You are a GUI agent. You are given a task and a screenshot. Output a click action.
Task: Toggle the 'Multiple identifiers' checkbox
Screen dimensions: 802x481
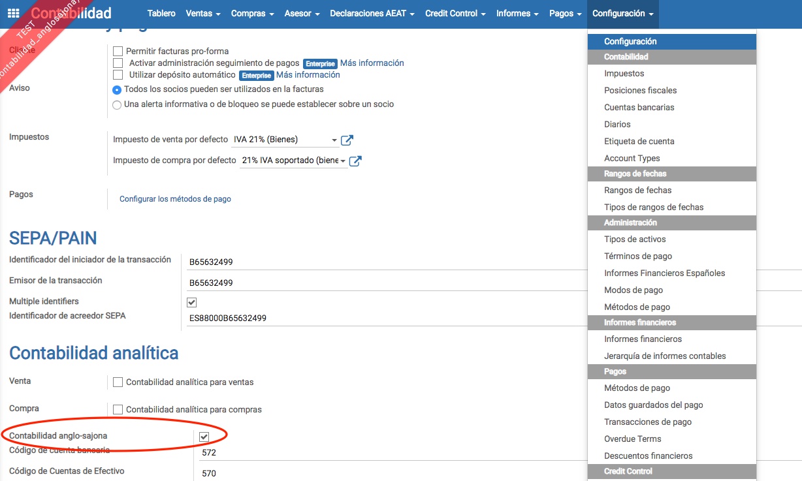[191, 302]
